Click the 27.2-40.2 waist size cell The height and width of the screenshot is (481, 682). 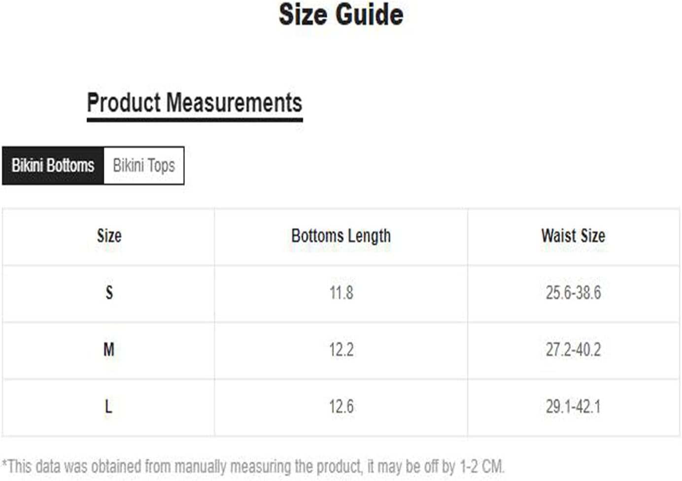click(x=573, y=350)
